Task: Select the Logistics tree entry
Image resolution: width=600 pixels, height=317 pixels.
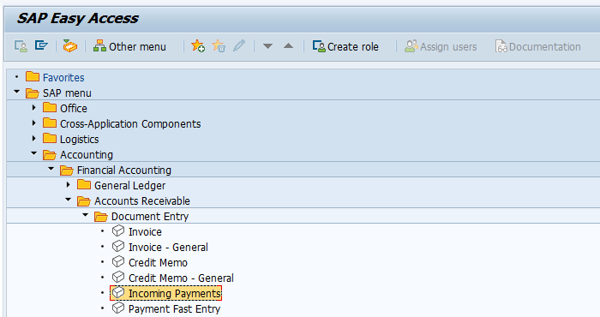Action: [x=79, y=140]
